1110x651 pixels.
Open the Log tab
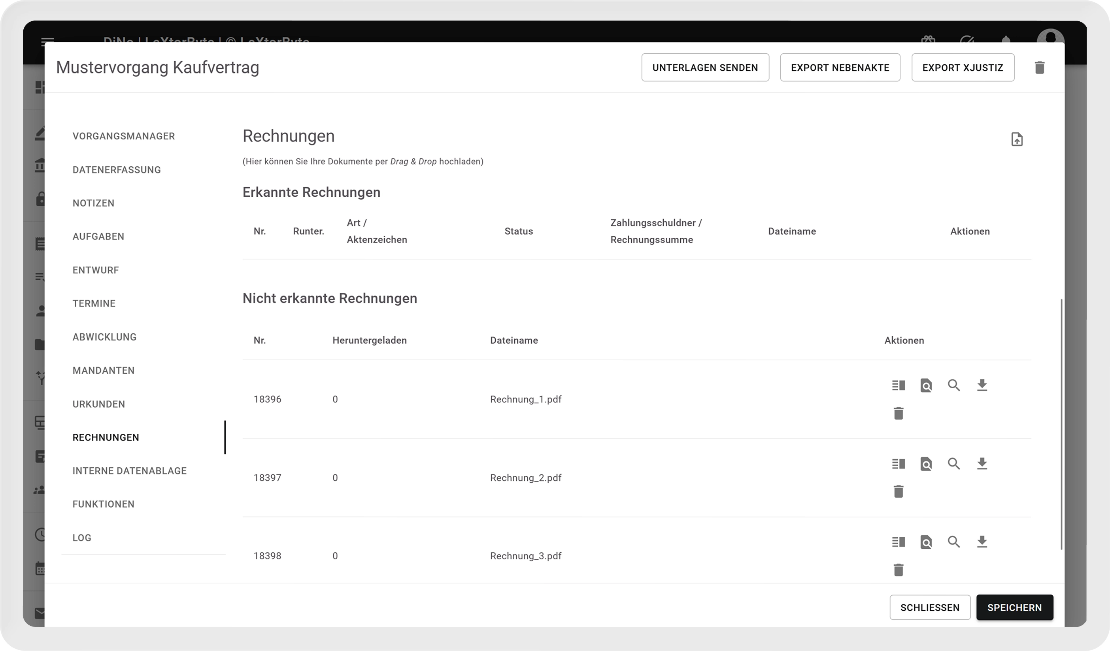(x=82, y=538)
